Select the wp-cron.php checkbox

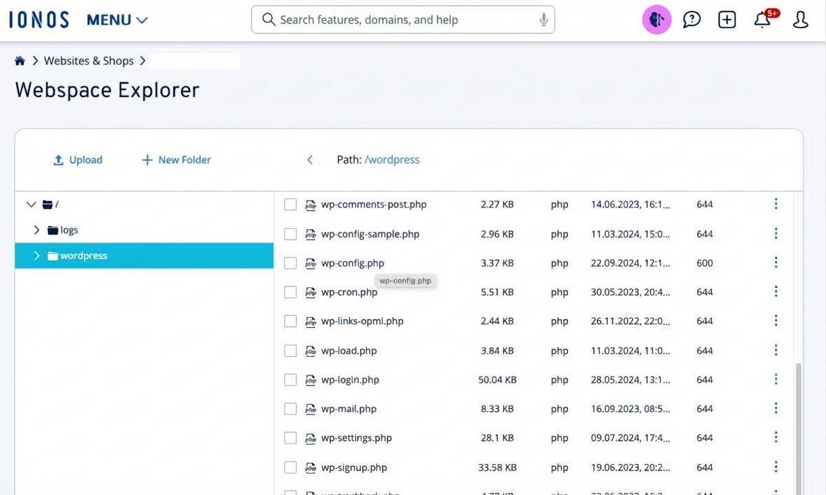pyautogui.click(x=290, y=291)
